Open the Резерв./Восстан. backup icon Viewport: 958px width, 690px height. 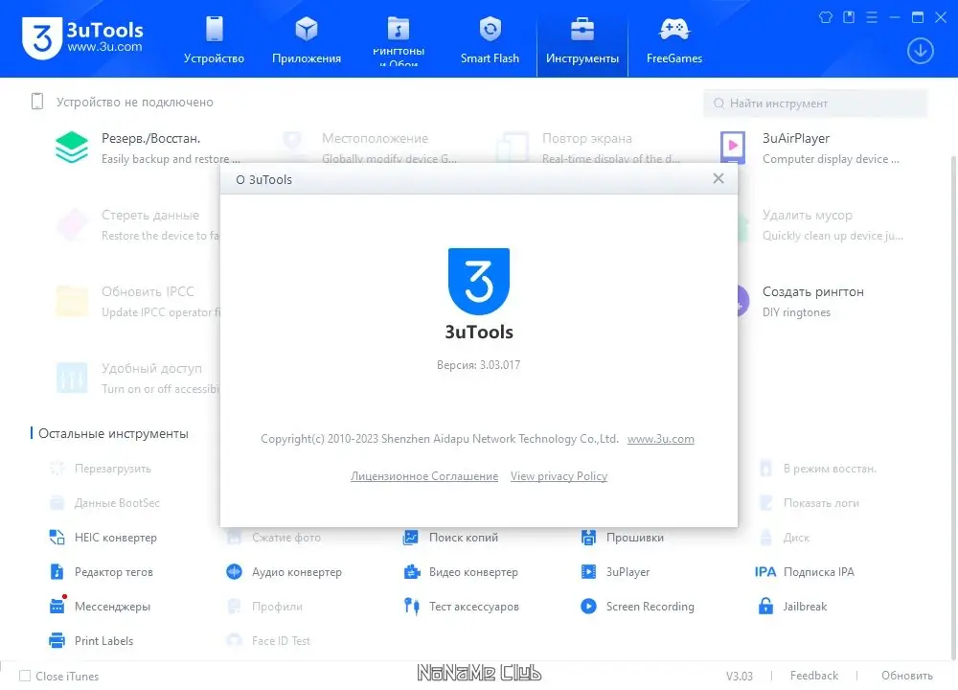click(72, 148)
